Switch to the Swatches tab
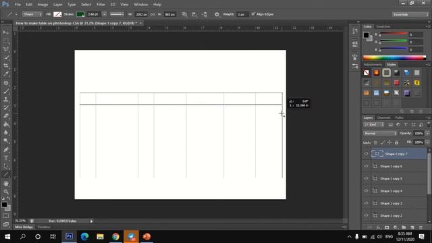The height and width of the screenshot is (243, 432). [x=383, y=26]
